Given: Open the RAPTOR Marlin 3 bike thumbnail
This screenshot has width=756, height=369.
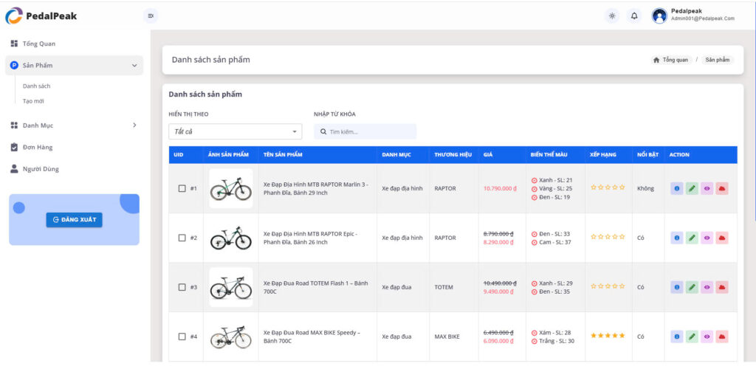Looking at the screenshot, I should [x=231, y=188].
